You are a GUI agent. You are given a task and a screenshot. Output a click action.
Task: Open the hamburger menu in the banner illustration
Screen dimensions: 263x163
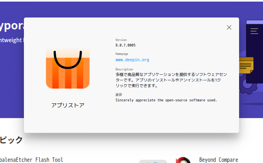(254, 31)
